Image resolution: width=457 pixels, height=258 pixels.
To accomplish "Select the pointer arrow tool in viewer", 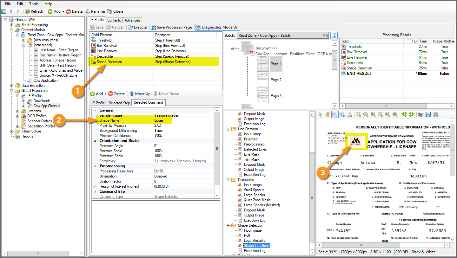I will point(321,114).
